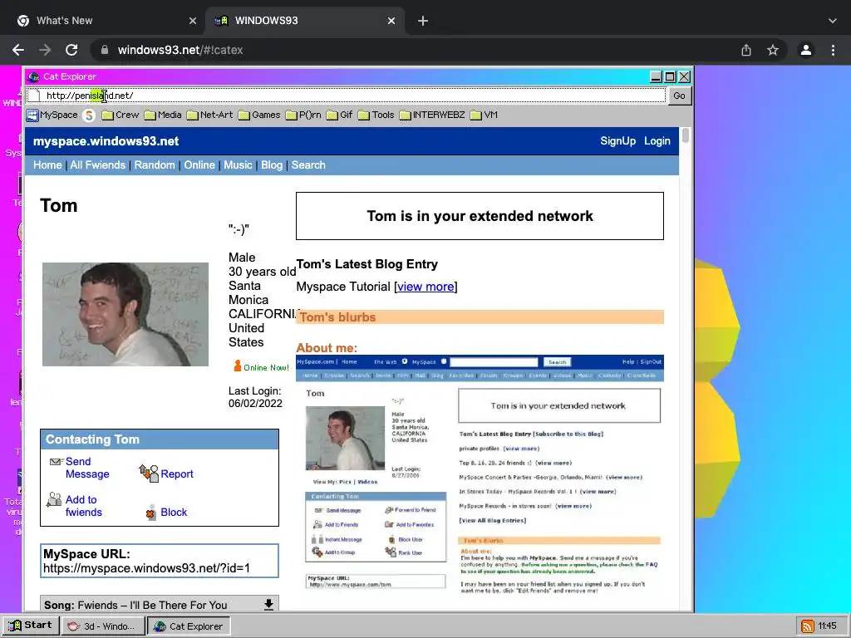
Task: Open the Net-Art bookmarks folder
Action: pos(209,115)
